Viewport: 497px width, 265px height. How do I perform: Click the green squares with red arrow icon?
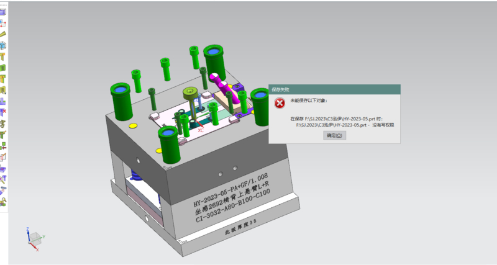[x=3, y=146]
